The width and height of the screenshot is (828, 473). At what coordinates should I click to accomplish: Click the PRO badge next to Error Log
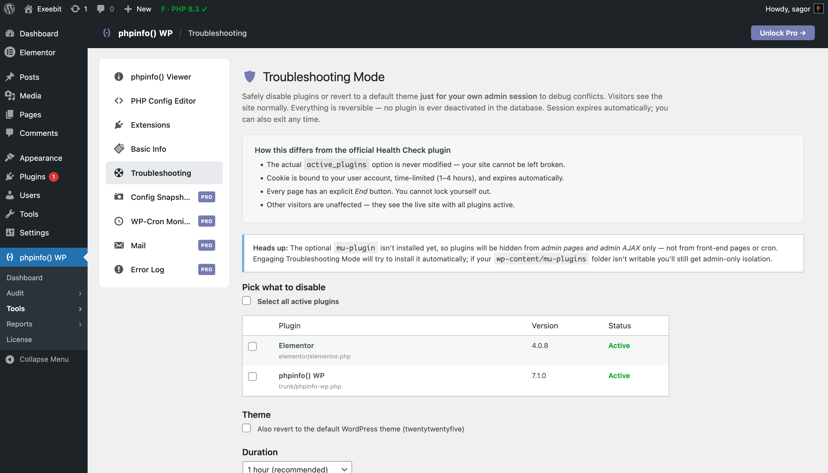207,269
